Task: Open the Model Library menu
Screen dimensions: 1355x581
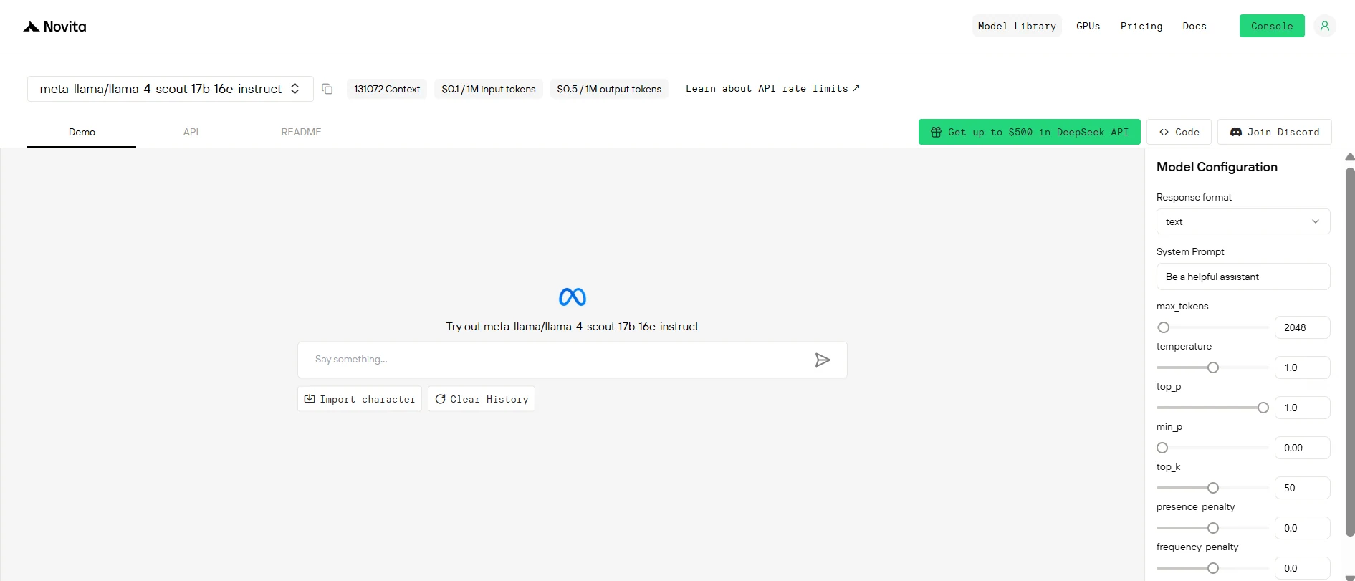Action: coord(1017,26)
